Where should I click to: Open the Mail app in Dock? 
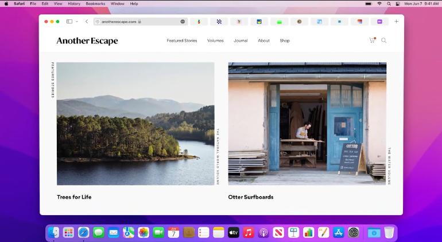point(113,232)
